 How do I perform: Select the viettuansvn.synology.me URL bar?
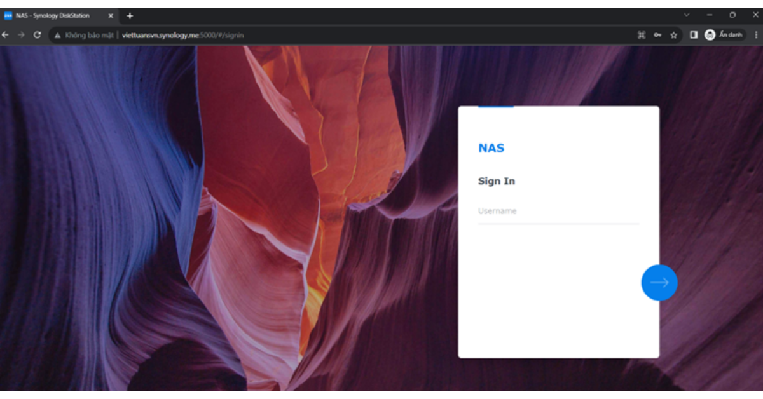[183, 35]
